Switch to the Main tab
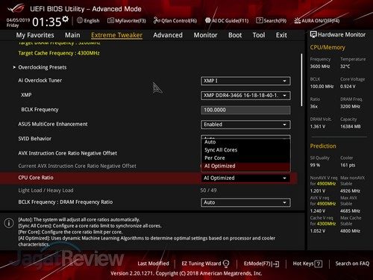The width and height of the screenshot is (373, 280). (72, 35)
